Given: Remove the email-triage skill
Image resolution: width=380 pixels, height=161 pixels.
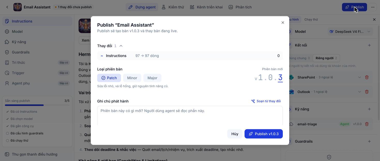Looking at the screenshot, I should [x=367, y=124].
